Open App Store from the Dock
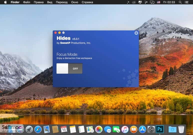The width and height of the screenshot is (193, 135). 142,129
